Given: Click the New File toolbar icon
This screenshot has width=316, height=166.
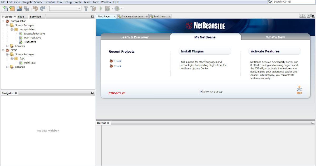Looking at the screenshot, I should click(5, 8).
